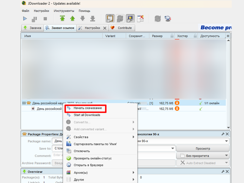Click the Become premium banner
The height and width of the screenshot is (183, 244).
216,28
